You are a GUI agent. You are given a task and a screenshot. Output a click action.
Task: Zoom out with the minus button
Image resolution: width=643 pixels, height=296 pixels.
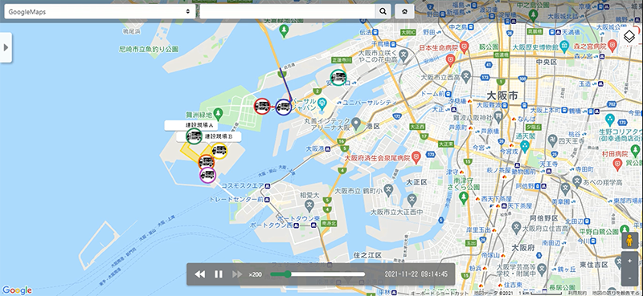point(630,278)
